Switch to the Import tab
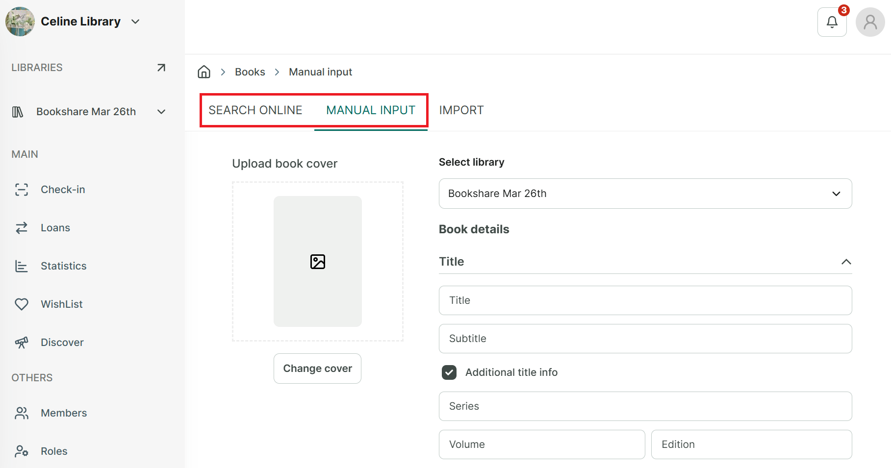 pyautogui.click(x=461, y=110)
